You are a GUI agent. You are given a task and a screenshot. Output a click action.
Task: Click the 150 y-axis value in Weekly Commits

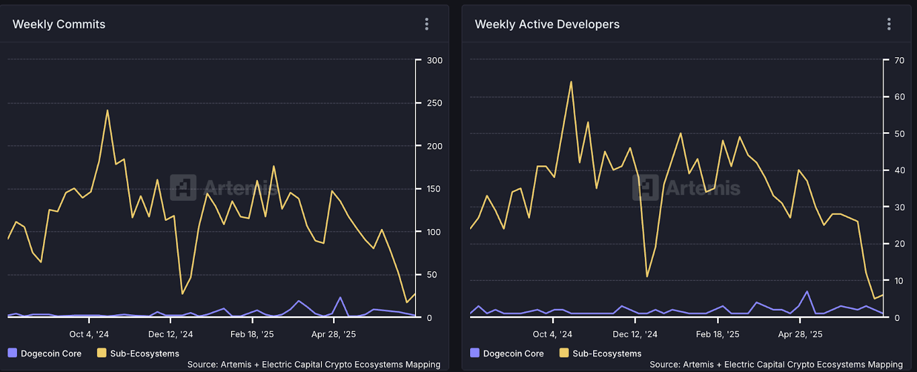434,189
